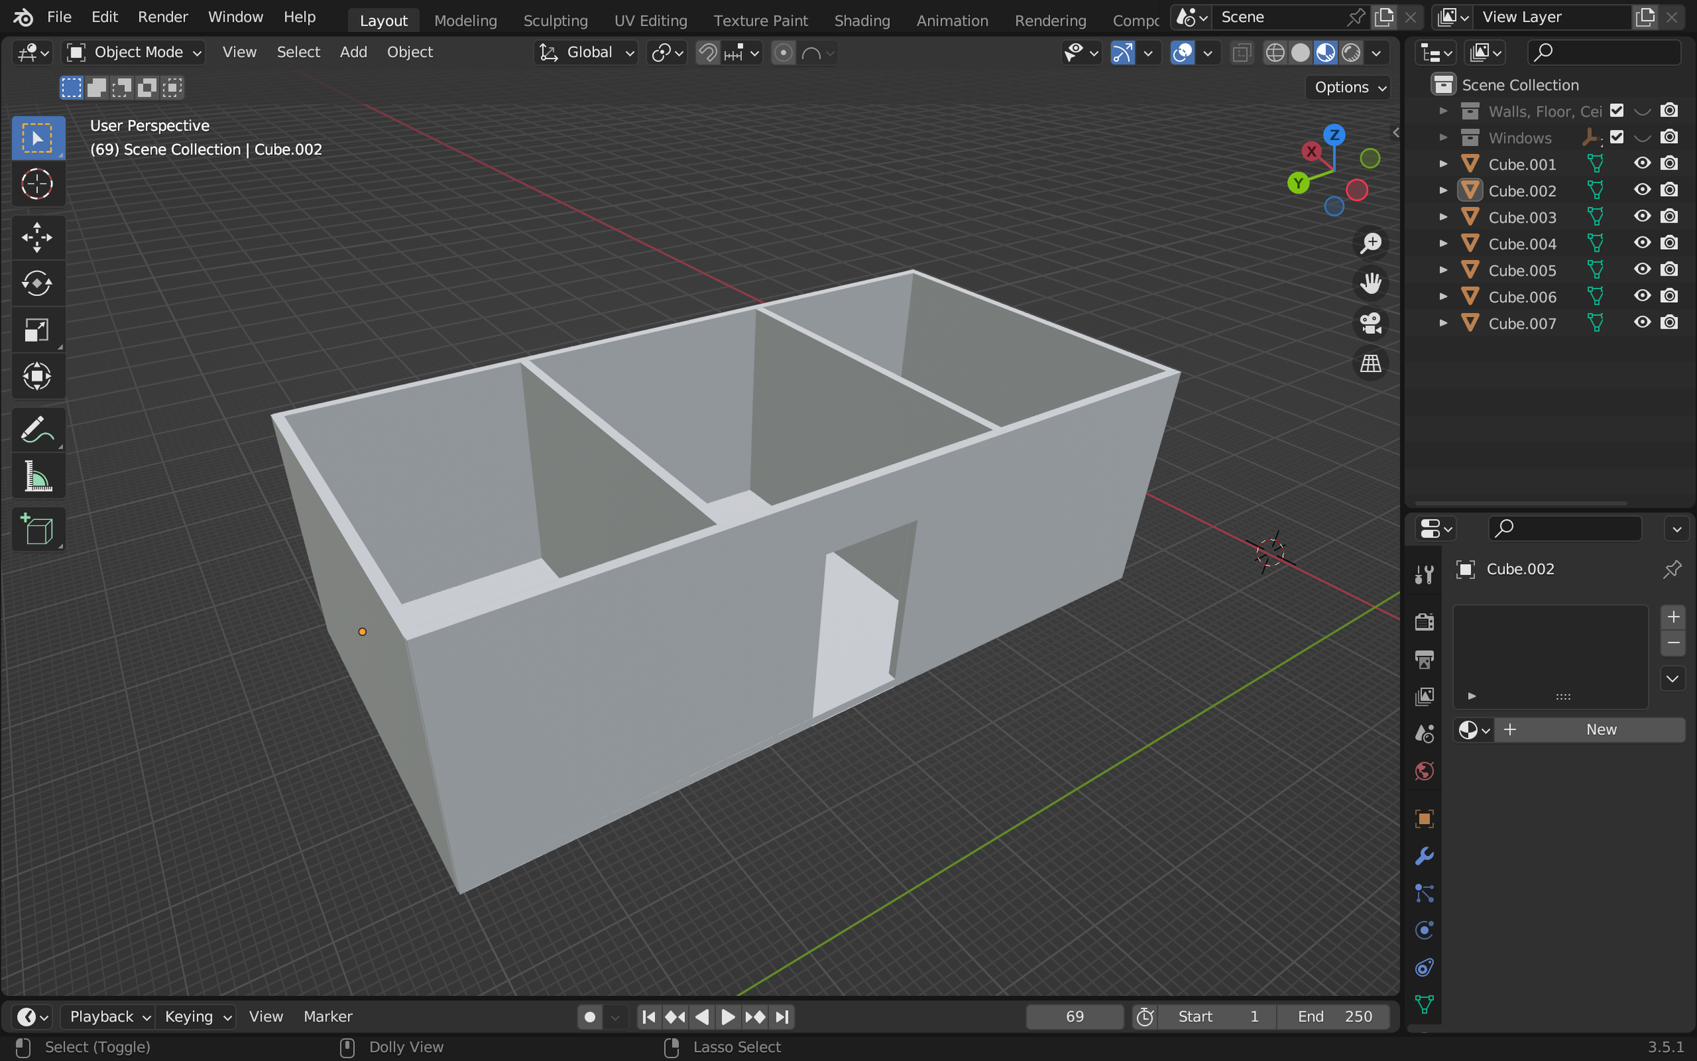This screenshot has height=1061, width=1697.
Task: Switch to the Shading workspace tab
Action: click(861, 20)
